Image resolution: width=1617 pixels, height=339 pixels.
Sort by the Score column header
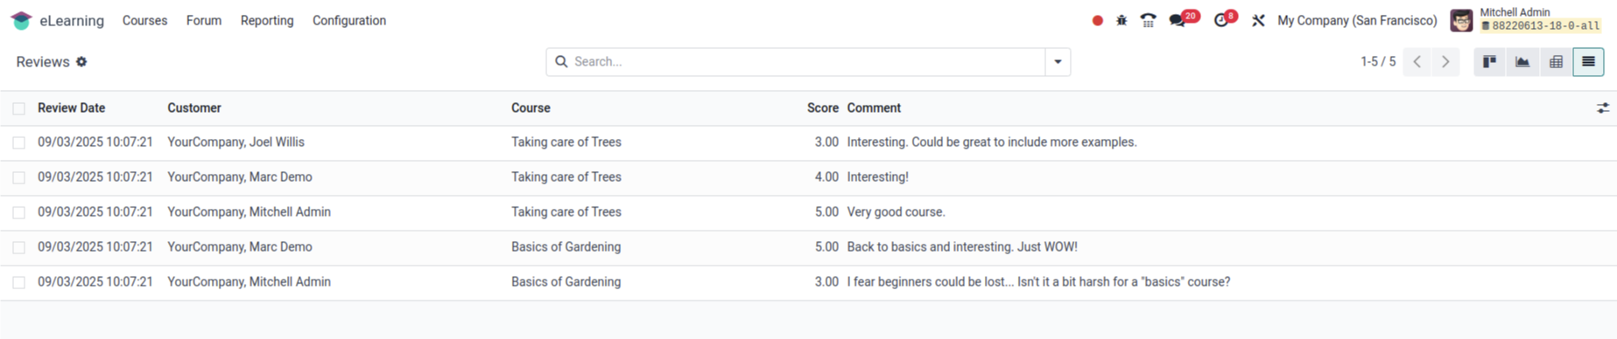822,108
